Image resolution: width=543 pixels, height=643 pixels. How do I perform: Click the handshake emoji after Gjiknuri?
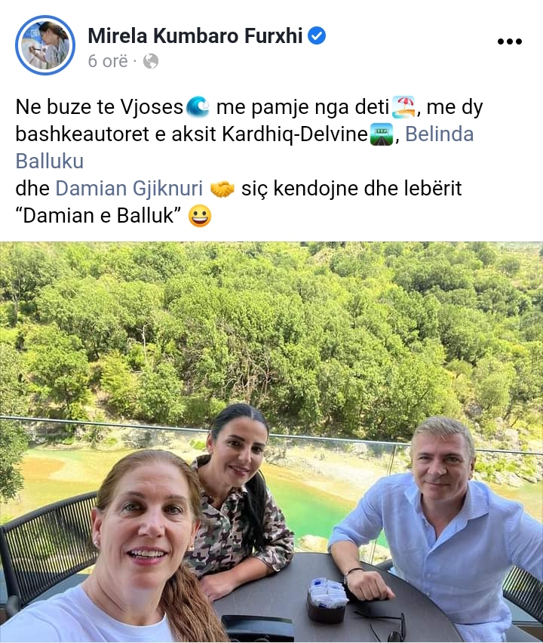222,189
